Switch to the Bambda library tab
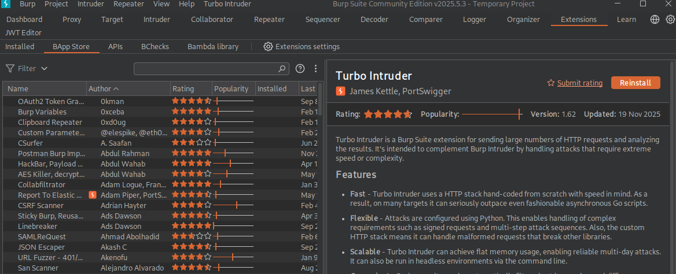676x274 pixels. (213, 46)
